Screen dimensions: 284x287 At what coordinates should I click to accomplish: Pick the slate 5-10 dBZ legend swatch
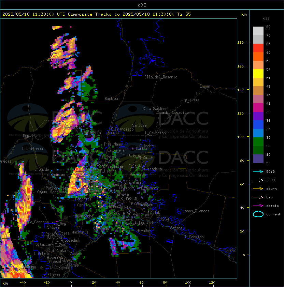pos(258,159)
